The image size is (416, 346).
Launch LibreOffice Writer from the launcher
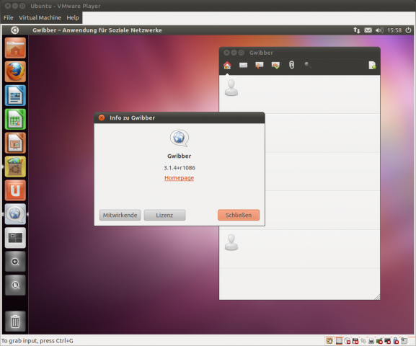click(x=15, y=95)
